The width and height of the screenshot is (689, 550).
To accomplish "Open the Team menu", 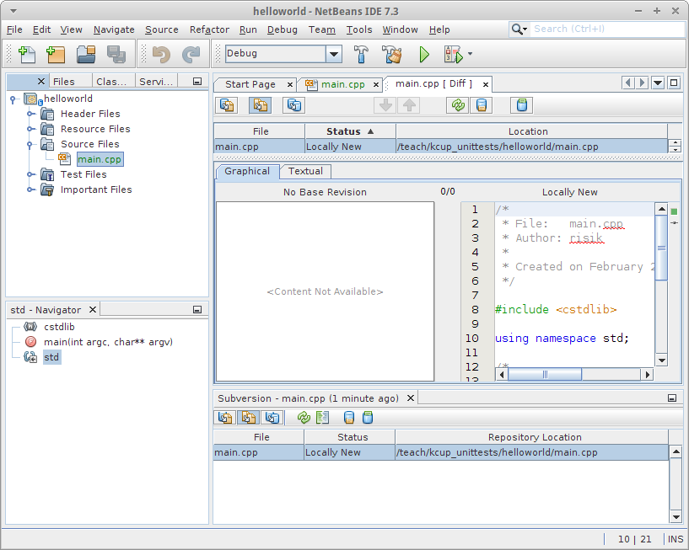I will (321, 29).
